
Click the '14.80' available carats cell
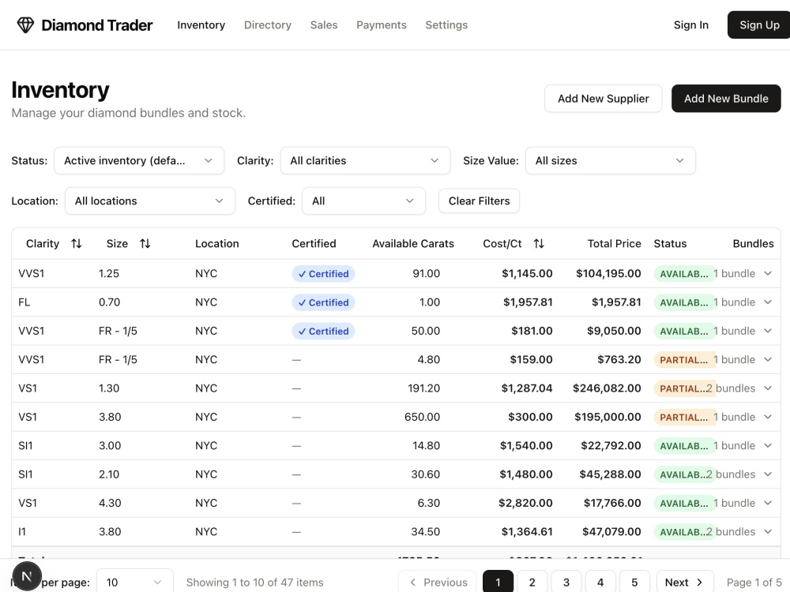tap(426, 445)
